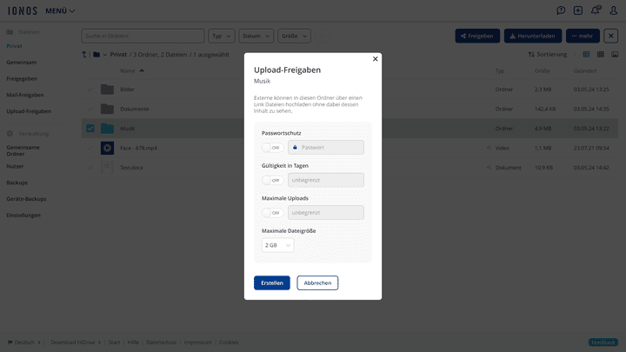Image resolution: width=626 pixels, height=352 pixels.
Task: Switch to list view icon
Action: (x=586, y=54)
